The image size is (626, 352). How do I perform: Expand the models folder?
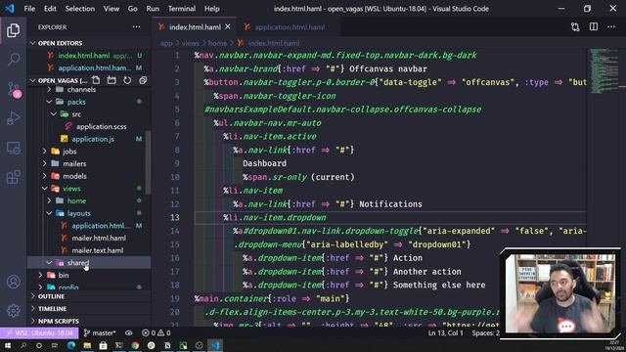45,176
